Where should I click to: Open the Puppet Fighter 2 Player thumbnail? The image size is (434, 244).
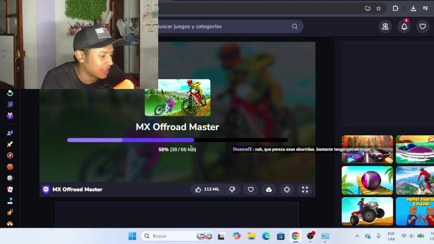pyautogui.click(x=415, y=211)
